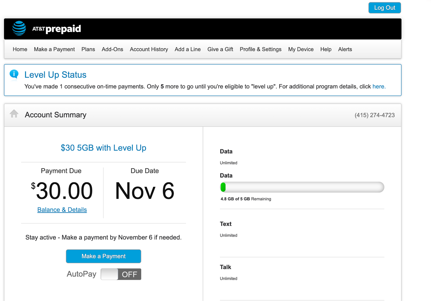Click the Log Out button
Image resolution: width=431 pixels, height=301 pixels.
tap(385, 8)
